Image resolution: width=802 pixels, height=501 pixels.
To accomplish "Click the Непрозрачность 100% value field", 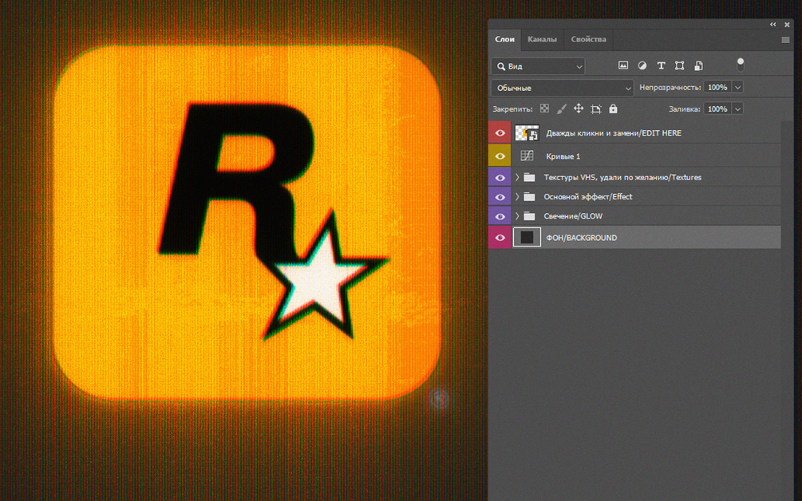I will [717, 88].
